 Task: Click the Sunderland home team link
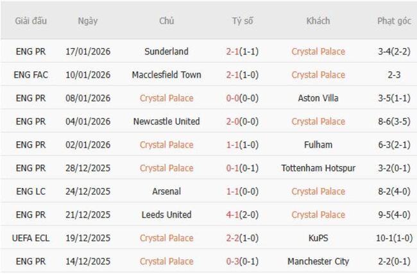(166, 51)
